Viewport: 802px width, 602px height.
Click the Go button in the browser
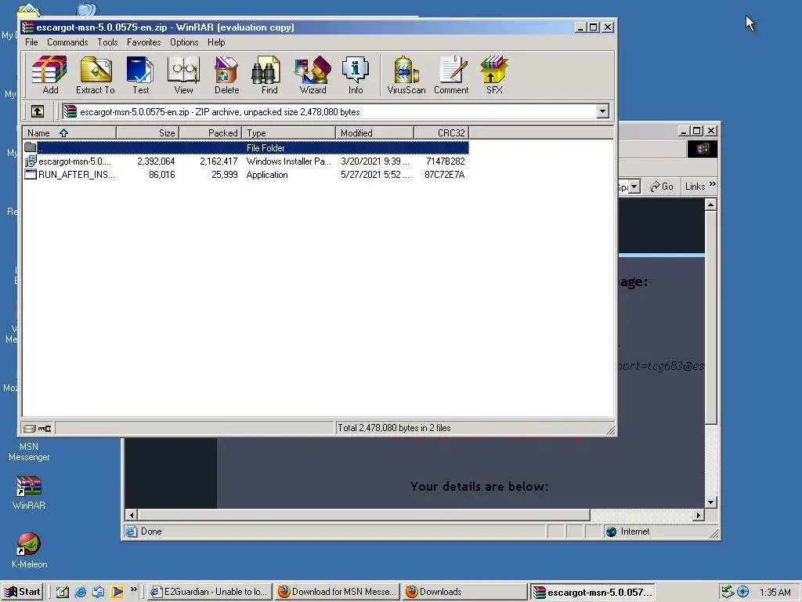pyautogui.click(x=661, y=187)
